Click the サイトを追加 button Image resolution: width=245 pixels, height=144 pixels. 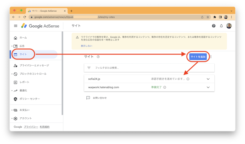[x=198, y=57]
